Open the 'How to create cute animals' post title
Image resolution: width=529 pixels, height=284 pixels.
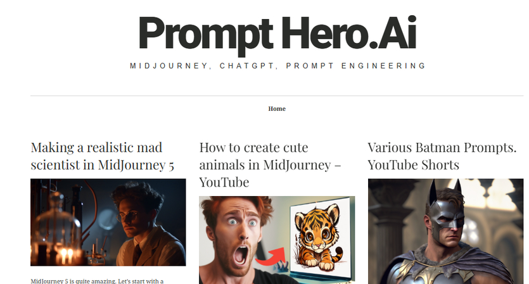click(270, 164)
